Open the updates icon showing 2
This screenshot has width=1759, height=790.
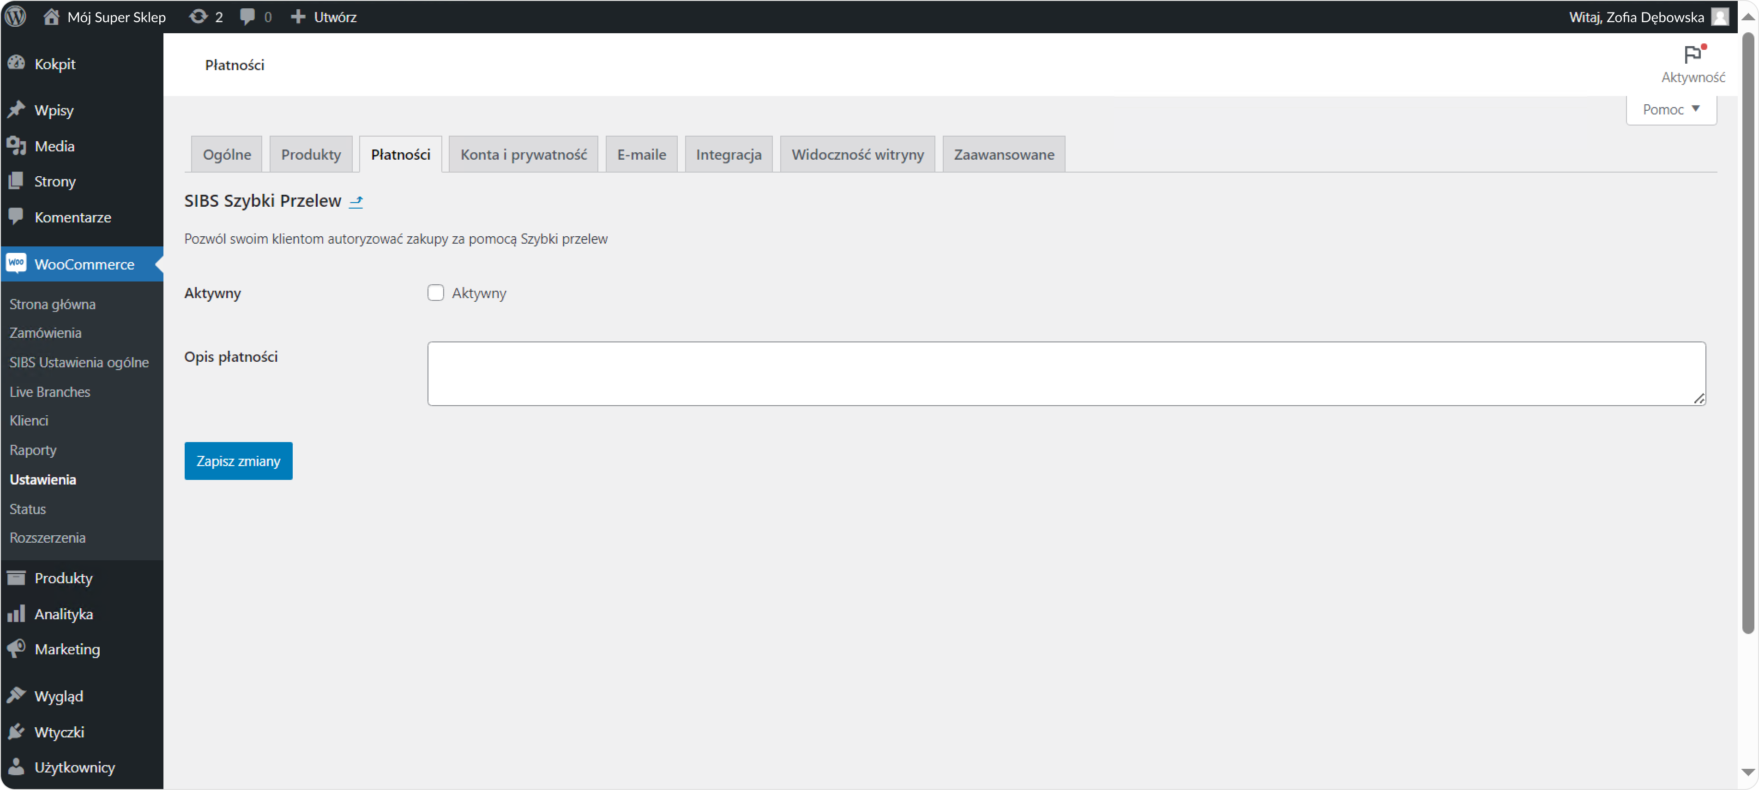tap(198, 16)
